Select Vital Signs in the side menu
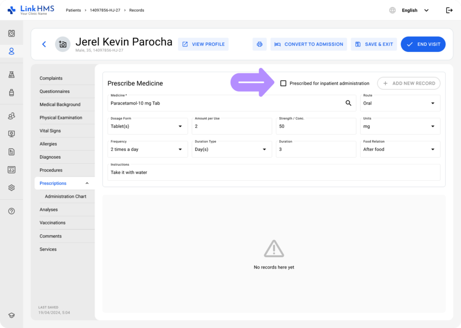This screenshot has width=461, height=328. 50,131
